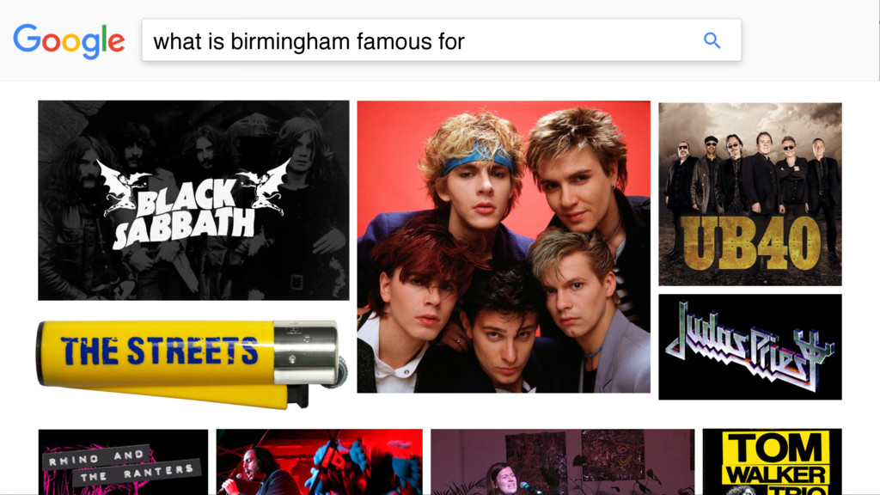Viewport: 880px width, 495px height.
Task: Click the word birmingham in query
Action: click(x=290, y=43)
